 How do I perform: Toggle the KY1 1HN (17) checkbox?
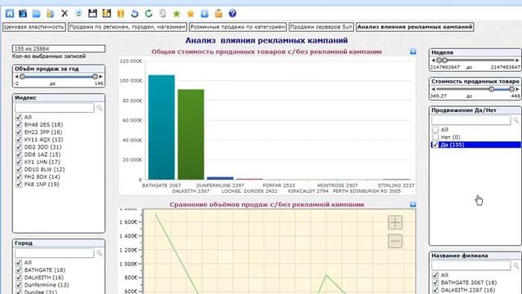click(x=19, y=162)
